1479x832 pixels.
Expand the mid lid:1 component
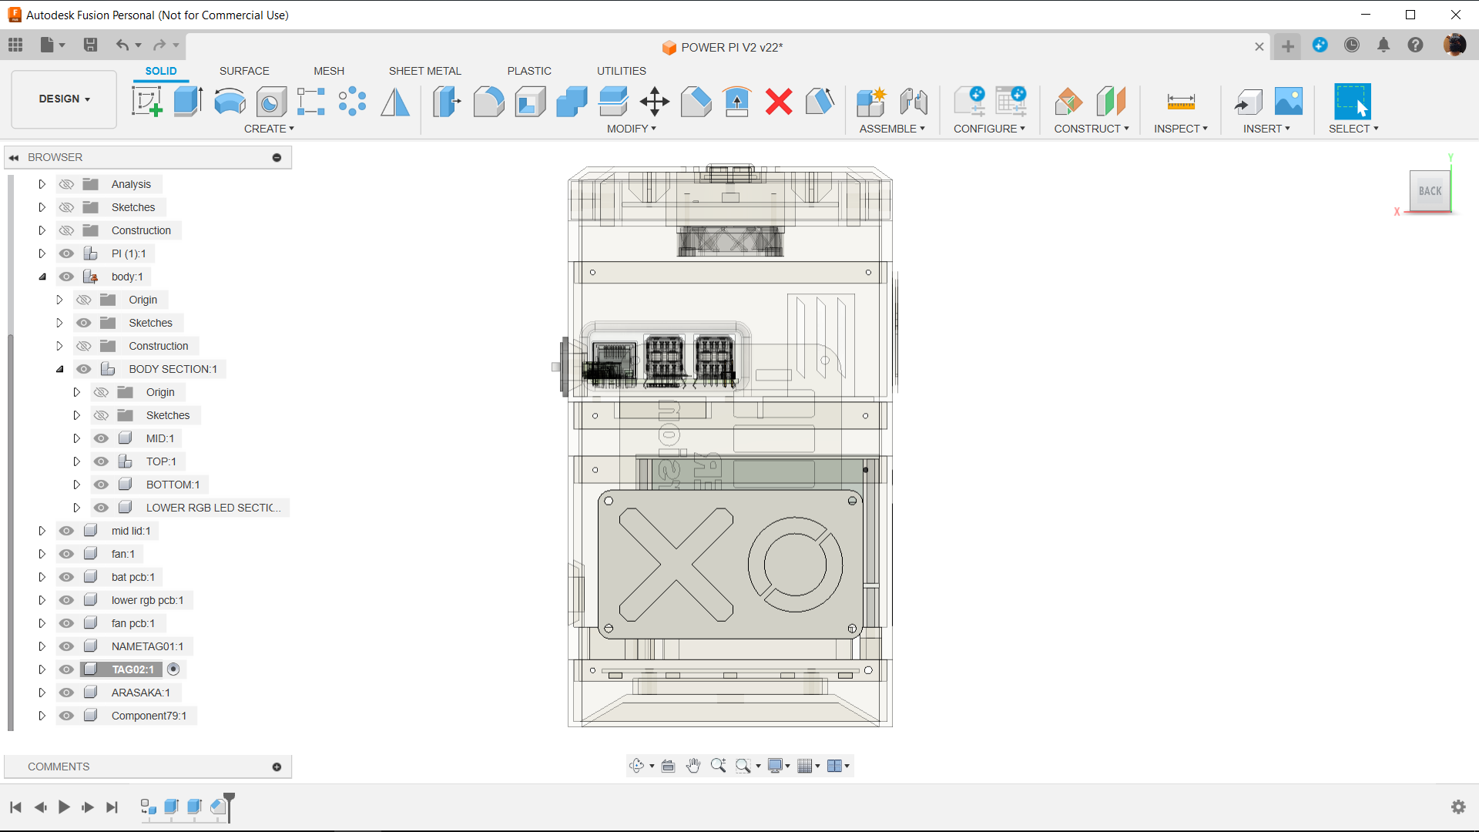pos(42,531)
